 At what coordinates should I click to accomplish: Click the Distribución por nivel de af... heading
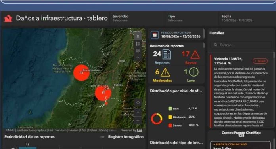pyautogui.click(x=176, y=91)
